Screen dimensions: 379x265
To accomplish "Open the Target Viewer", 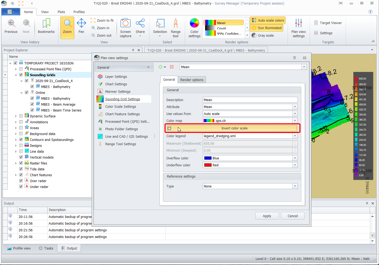I will [x=328, y=23].
